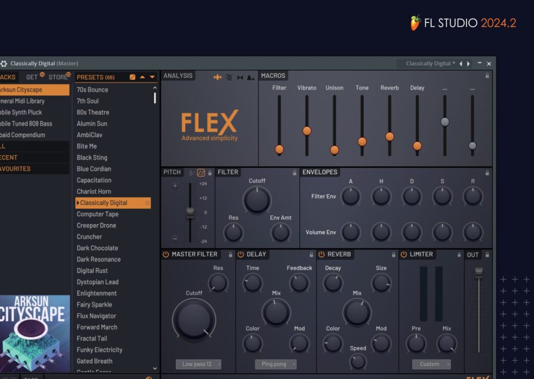Image resolution: width=534 pixels, height=379 pixels.
Task: Select the PRESETS (66) tab header
Action: pyautogui.click(x=96, y=78)
